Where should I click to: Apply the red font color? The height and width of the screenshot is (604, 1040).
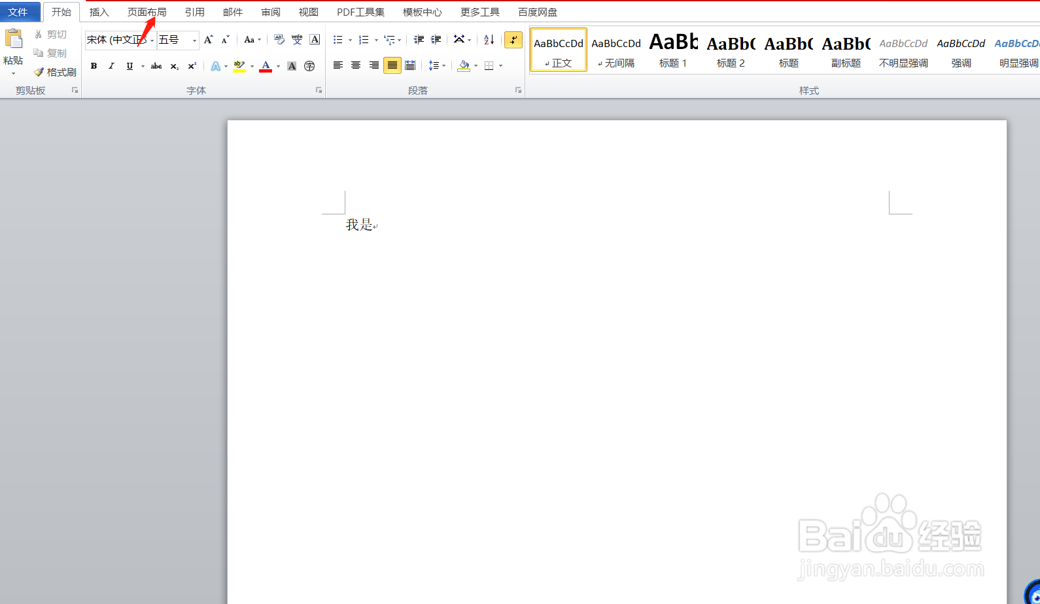pyautogui.click(x=266, y=66)
